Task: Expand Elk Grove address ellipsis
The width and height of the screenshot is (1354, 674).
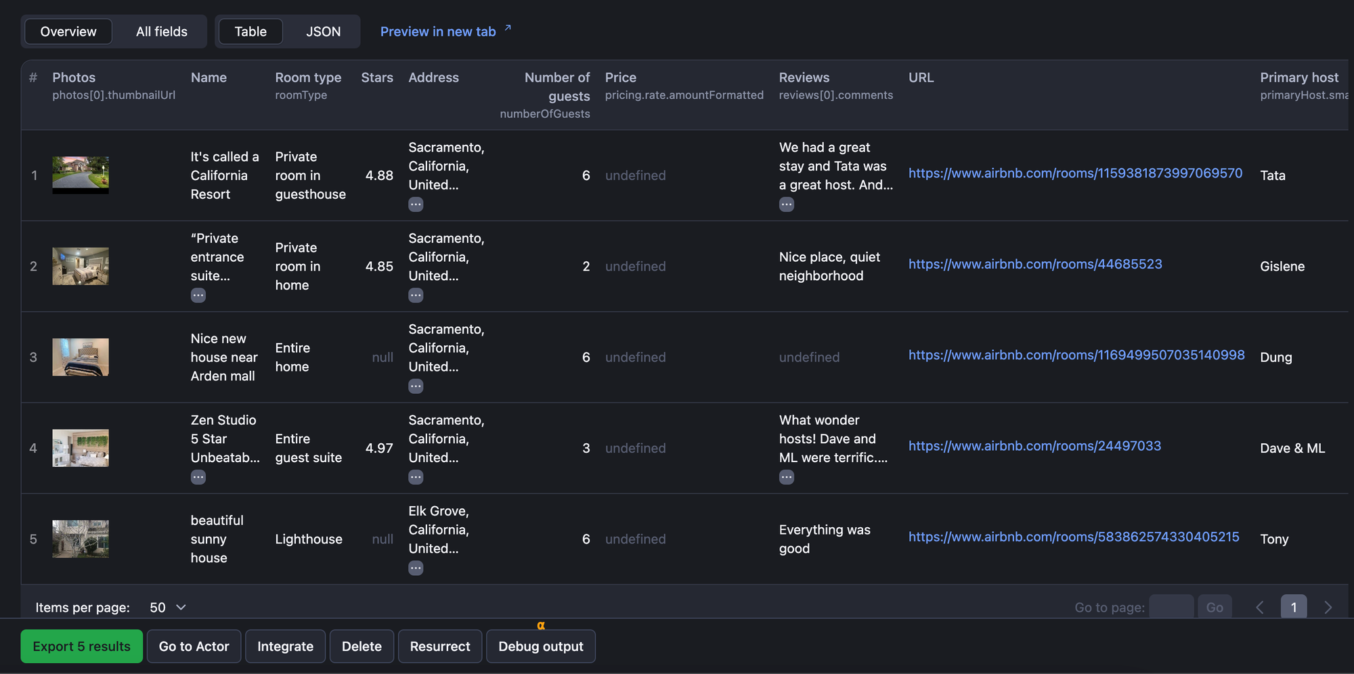Action: tap(416, 568)
